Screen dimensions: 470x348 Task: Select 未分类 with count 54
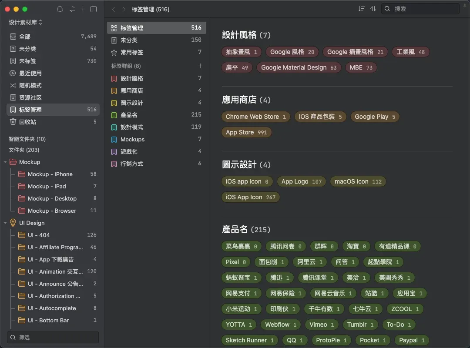[53, 49]
